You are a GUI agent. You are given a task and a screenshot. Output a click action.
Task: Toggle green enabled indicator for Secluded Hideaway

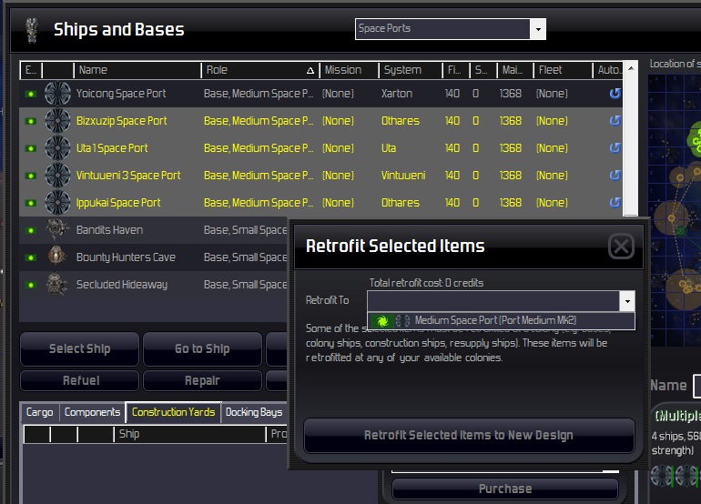(x=30, y=285)
